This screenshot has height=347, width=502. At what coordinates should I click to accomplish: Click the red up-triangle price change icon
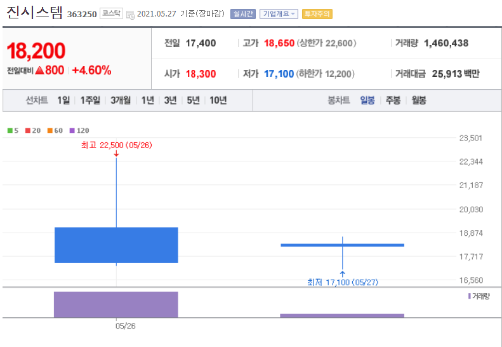[39, 71]
